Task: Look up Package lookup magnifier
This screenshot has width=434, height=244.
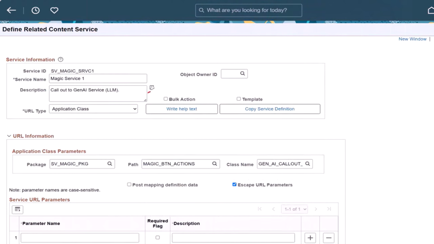Action: point(110,164)
